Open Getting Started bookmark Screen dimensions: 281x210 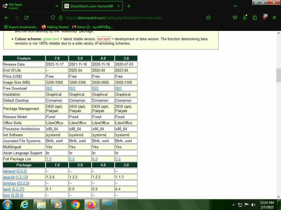55,27
